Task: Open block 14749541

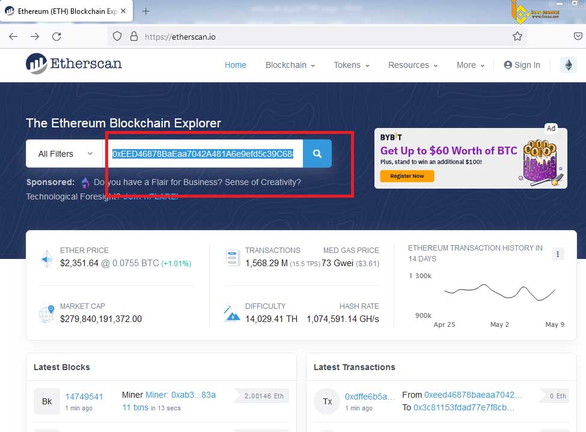Action: pyautogui.click(x=84, y=397)
